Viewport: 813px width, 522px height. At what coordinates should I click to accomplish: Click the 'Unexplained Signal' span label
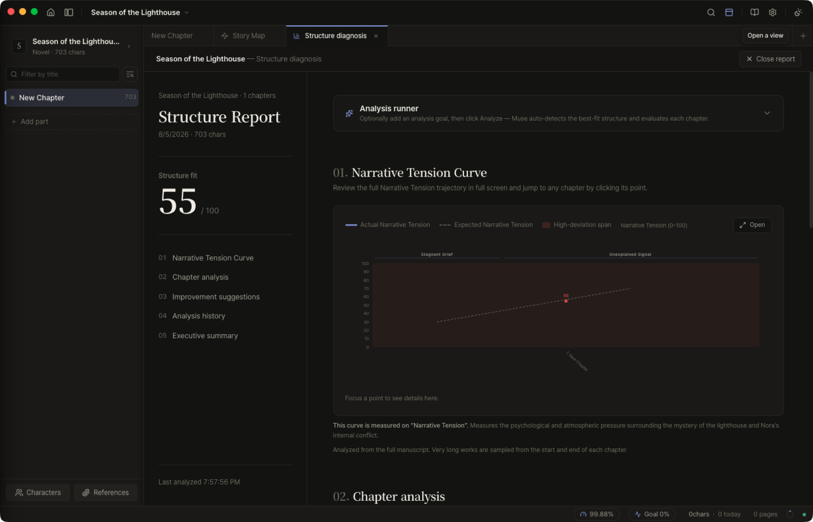pyautogui.click(x=630, y=254)
